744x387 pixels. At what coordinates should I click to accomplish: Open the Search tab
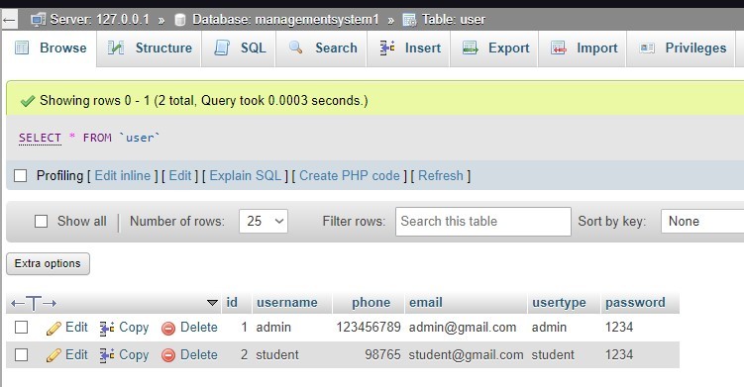pos(322,48)
